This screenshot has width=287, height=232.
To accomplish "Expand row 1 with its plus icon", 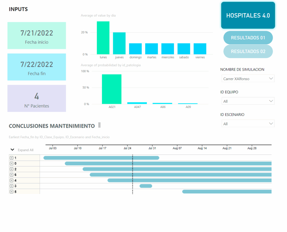I will 11,158.
